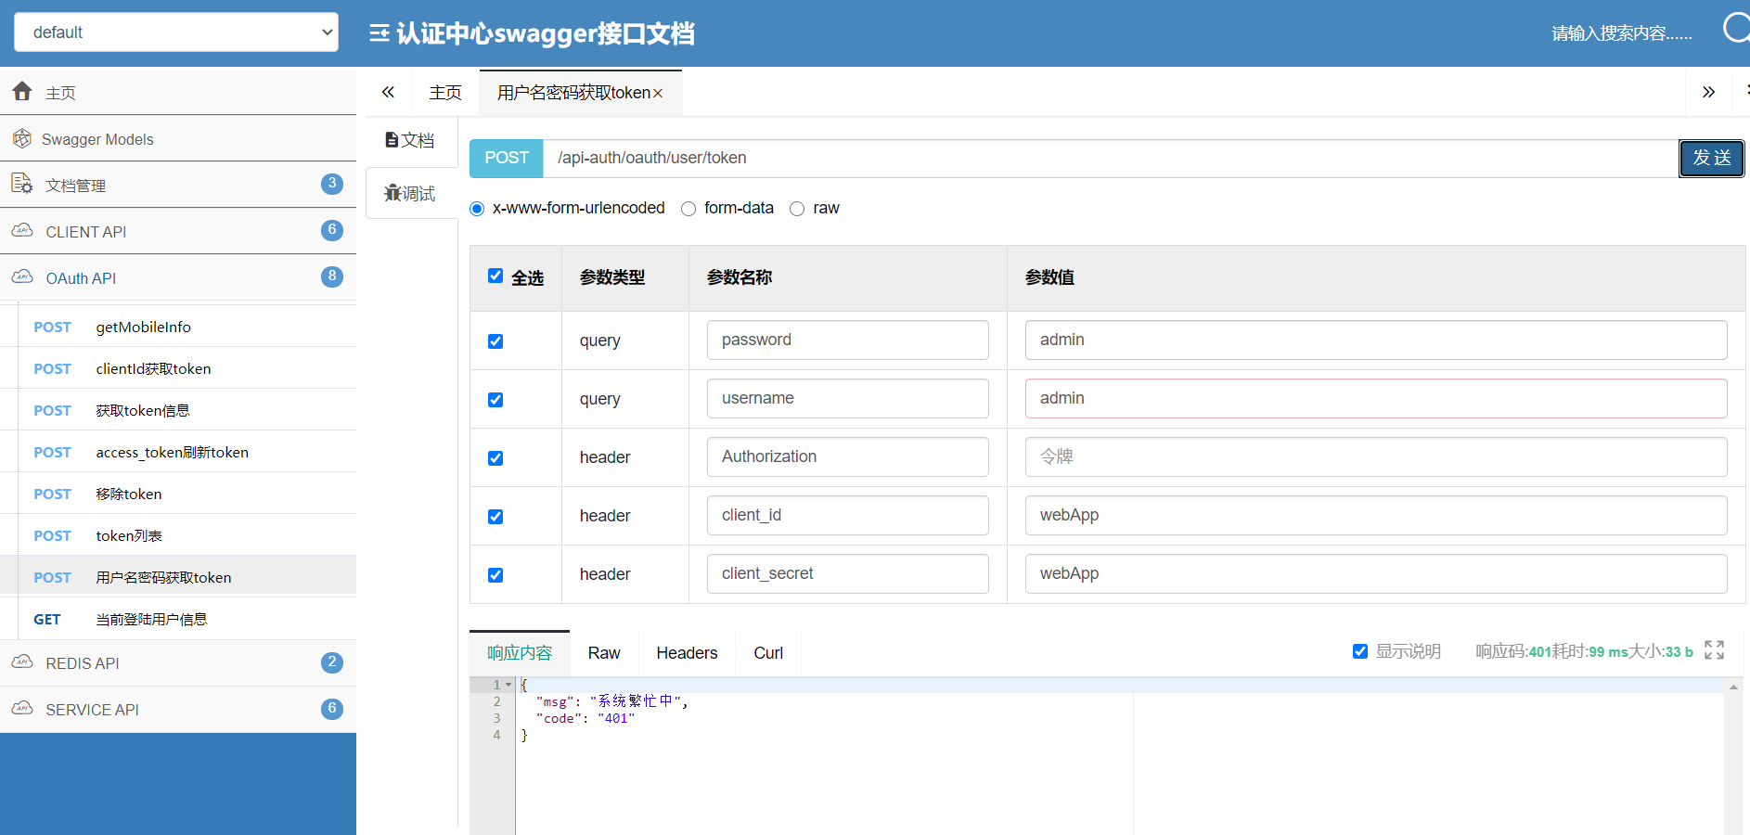This screenshot has height=835, width=1750.
Task: Select the raw radio option
Action: (x=797, y=209)
